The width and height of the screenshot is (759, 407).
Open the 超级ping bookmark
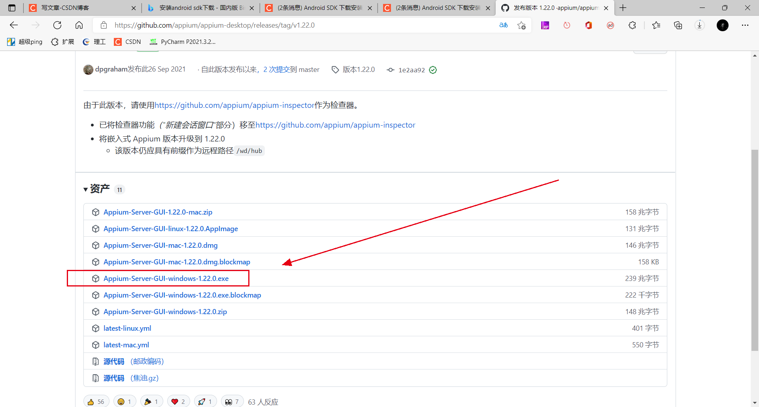tap(25, 42)
